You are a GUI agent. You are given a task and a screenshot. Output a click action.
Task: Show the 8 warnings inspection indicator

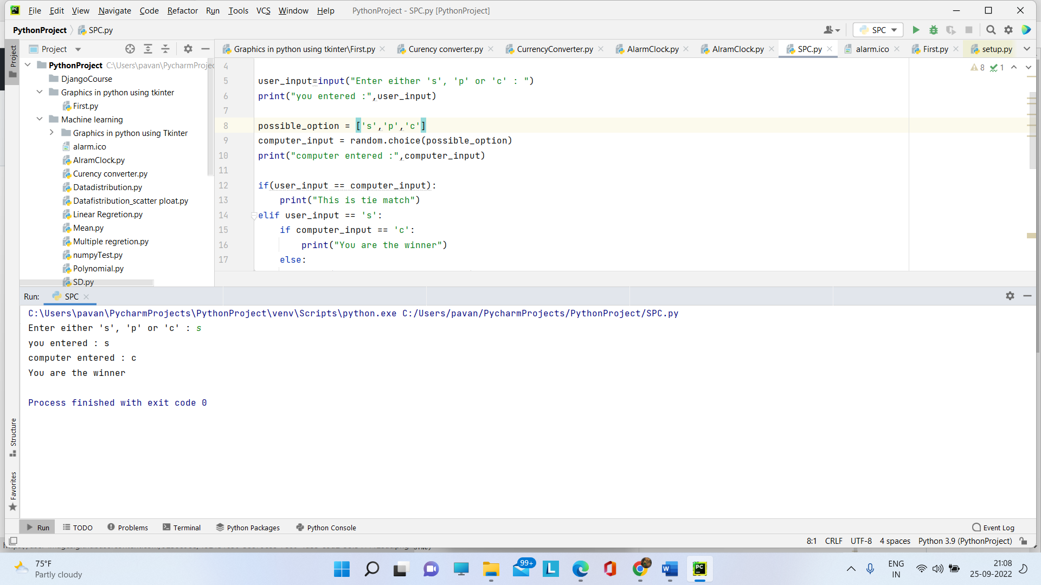pos(978,67)
